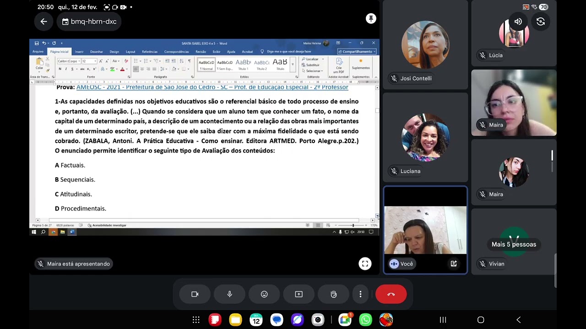Screen dimensions: 586x329
Task: Open the Referências ribbon tab
Action: click(150, 52)
